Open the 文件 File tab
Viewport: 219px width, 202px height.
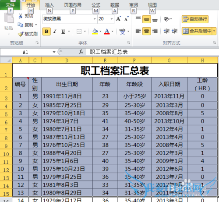pyautogui.click(x=10, y=5)
